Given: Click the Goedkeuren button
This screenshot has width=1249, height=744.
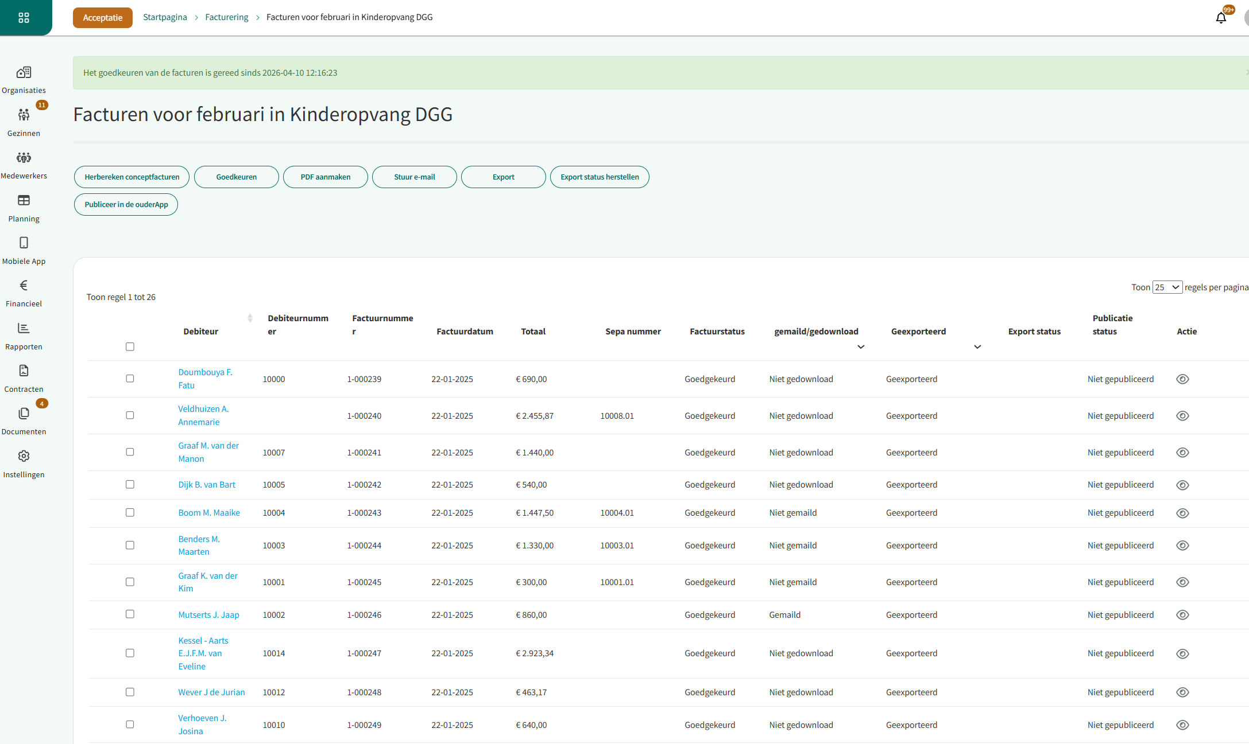Looking at the screenshot, I should pos(236,177).
